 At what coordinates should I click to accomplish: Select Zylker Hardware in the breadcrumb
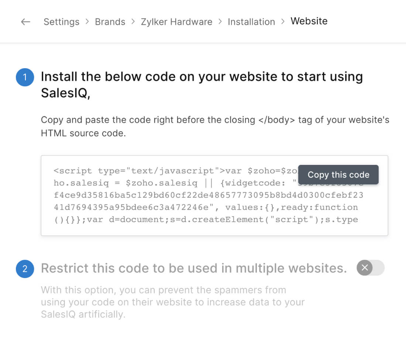(x=176, y=22)
